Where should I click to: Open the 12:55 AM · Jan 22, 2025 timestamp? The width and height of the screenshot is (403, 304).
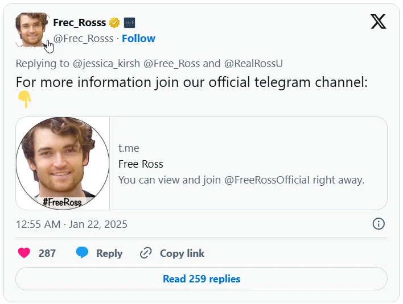(x=72, y=224)
